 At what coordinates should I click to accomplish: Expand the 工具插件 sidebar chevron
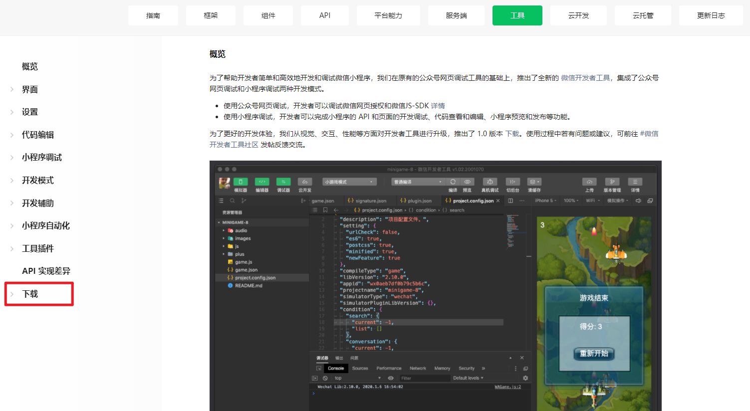coord(11,248)
